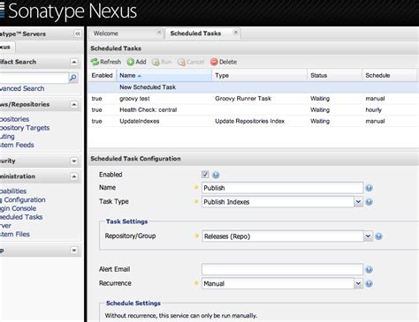Switch to the Welcome tab
This screenshot has width=419, height=322.
(106, 34)
